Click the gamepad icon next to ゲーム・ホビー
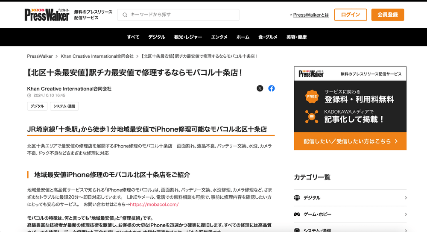The height and width of the screenshot is (232, 427). click(297, 214)
